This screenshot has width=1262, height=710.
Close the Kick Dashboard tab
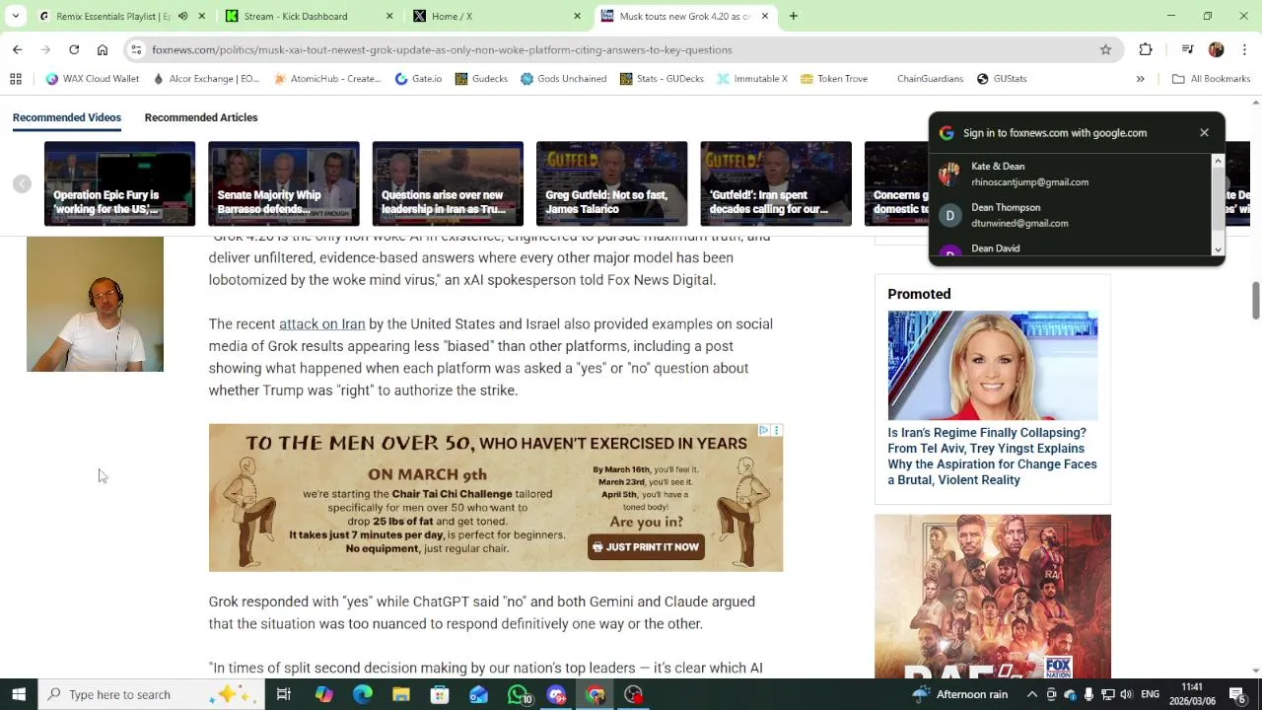[388, 16]
